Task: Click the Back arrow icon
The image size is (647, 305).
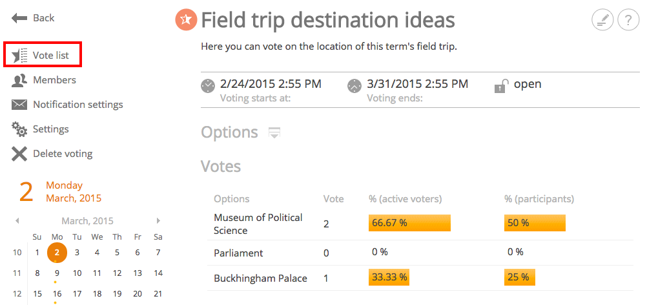Action: pos(19,18)
